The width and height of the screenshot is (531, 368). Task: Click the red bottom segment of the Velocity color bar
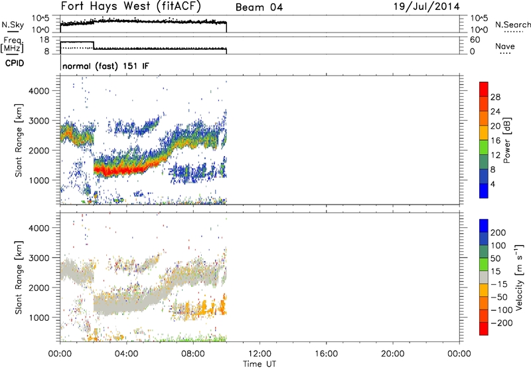tap(484, 329)
